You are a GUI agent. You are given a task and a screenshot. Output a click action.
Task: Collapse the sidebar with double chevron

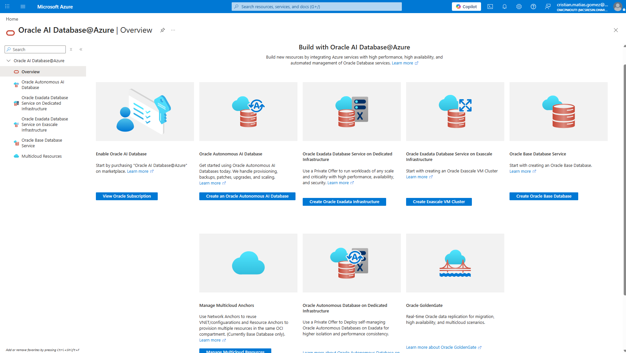click(x=81, y=49)
